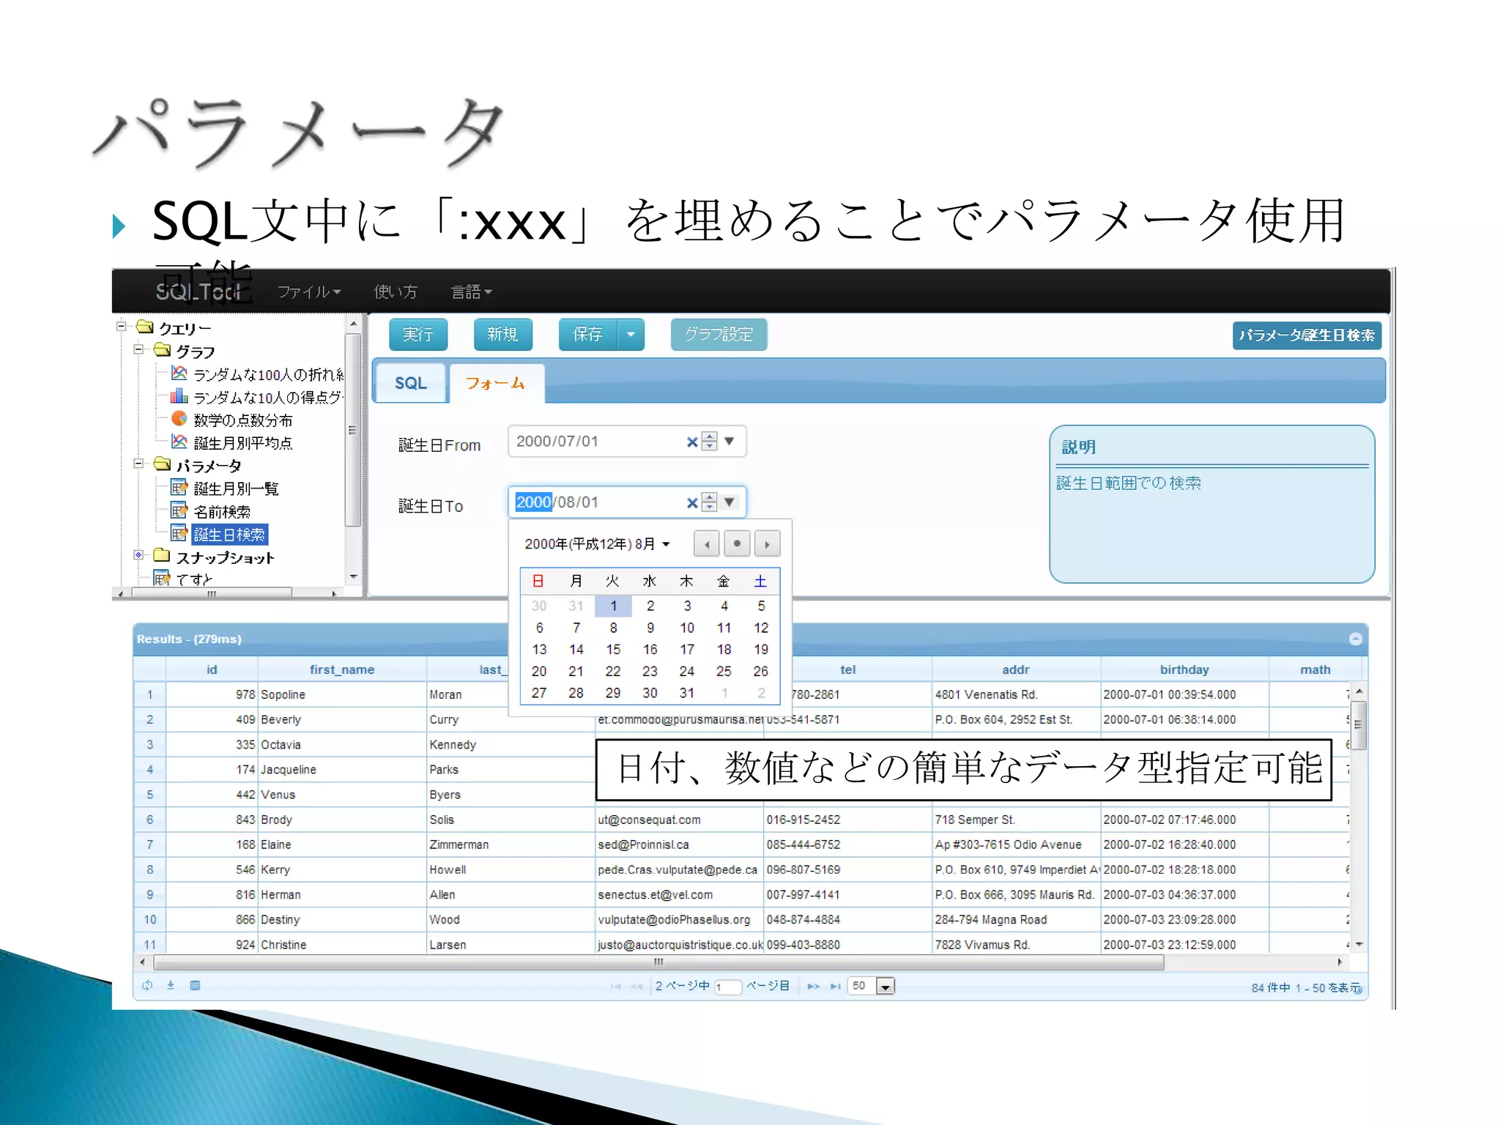
Task: Collapse the クエリー root node
Action: click(122, 327)
